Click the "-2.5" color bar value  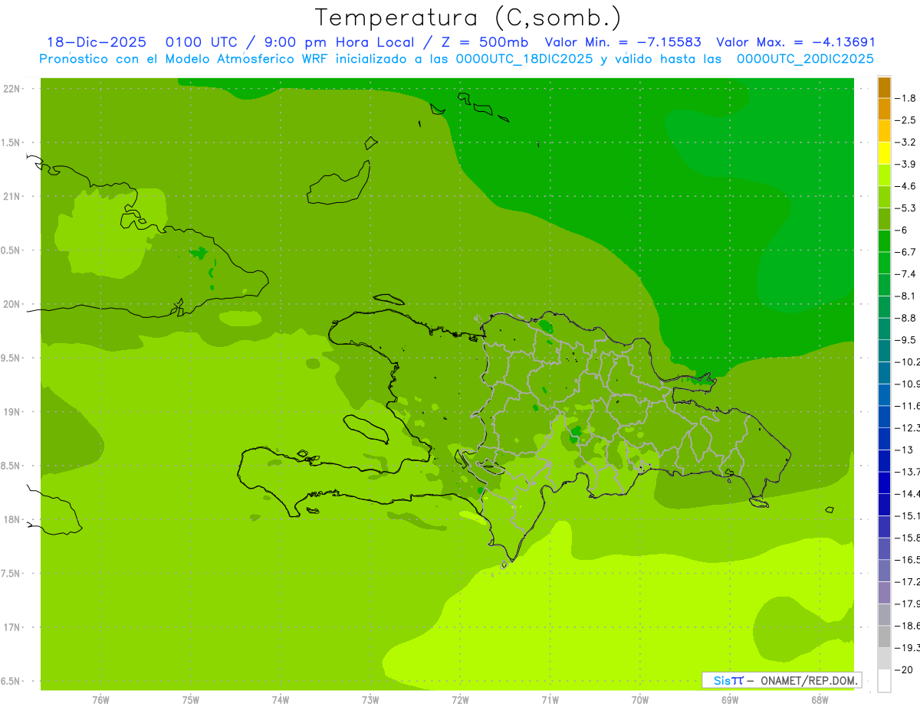point(906,120)
